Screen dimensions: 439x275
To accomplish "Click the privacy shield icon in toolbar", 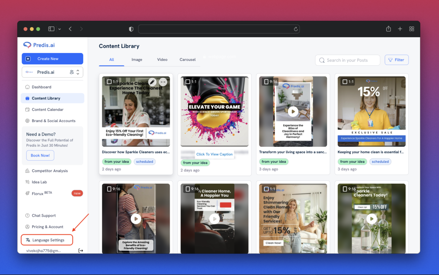I will click(x=131, y=29).
